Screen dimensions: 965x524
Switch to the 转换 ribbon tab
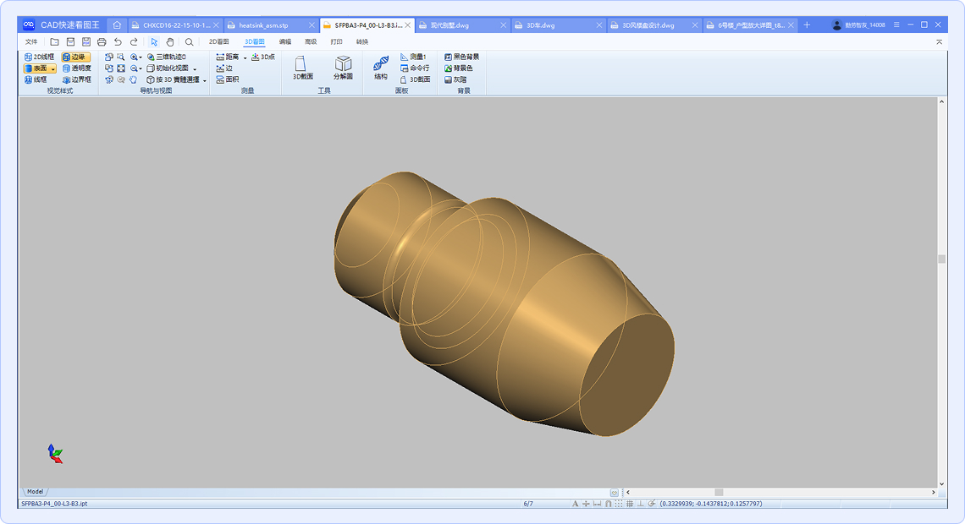(x=362, y=41)
